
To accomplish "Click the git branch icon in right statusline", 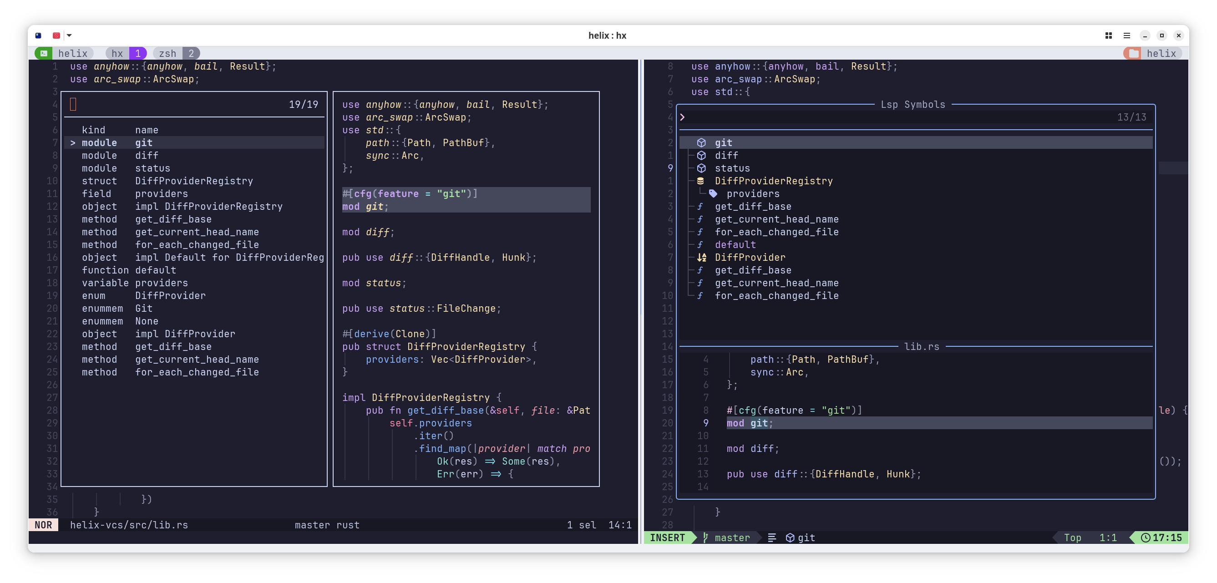I will 705,537.
